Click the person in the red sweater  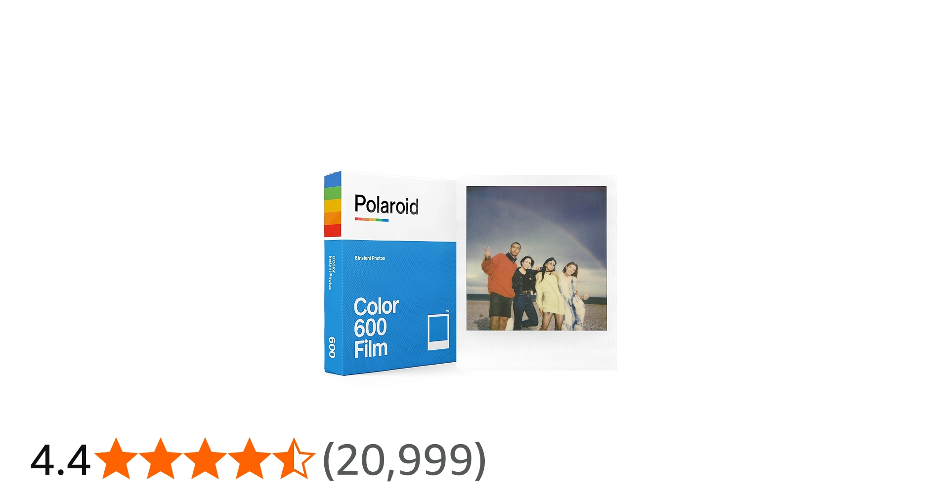tap(501, 285)
